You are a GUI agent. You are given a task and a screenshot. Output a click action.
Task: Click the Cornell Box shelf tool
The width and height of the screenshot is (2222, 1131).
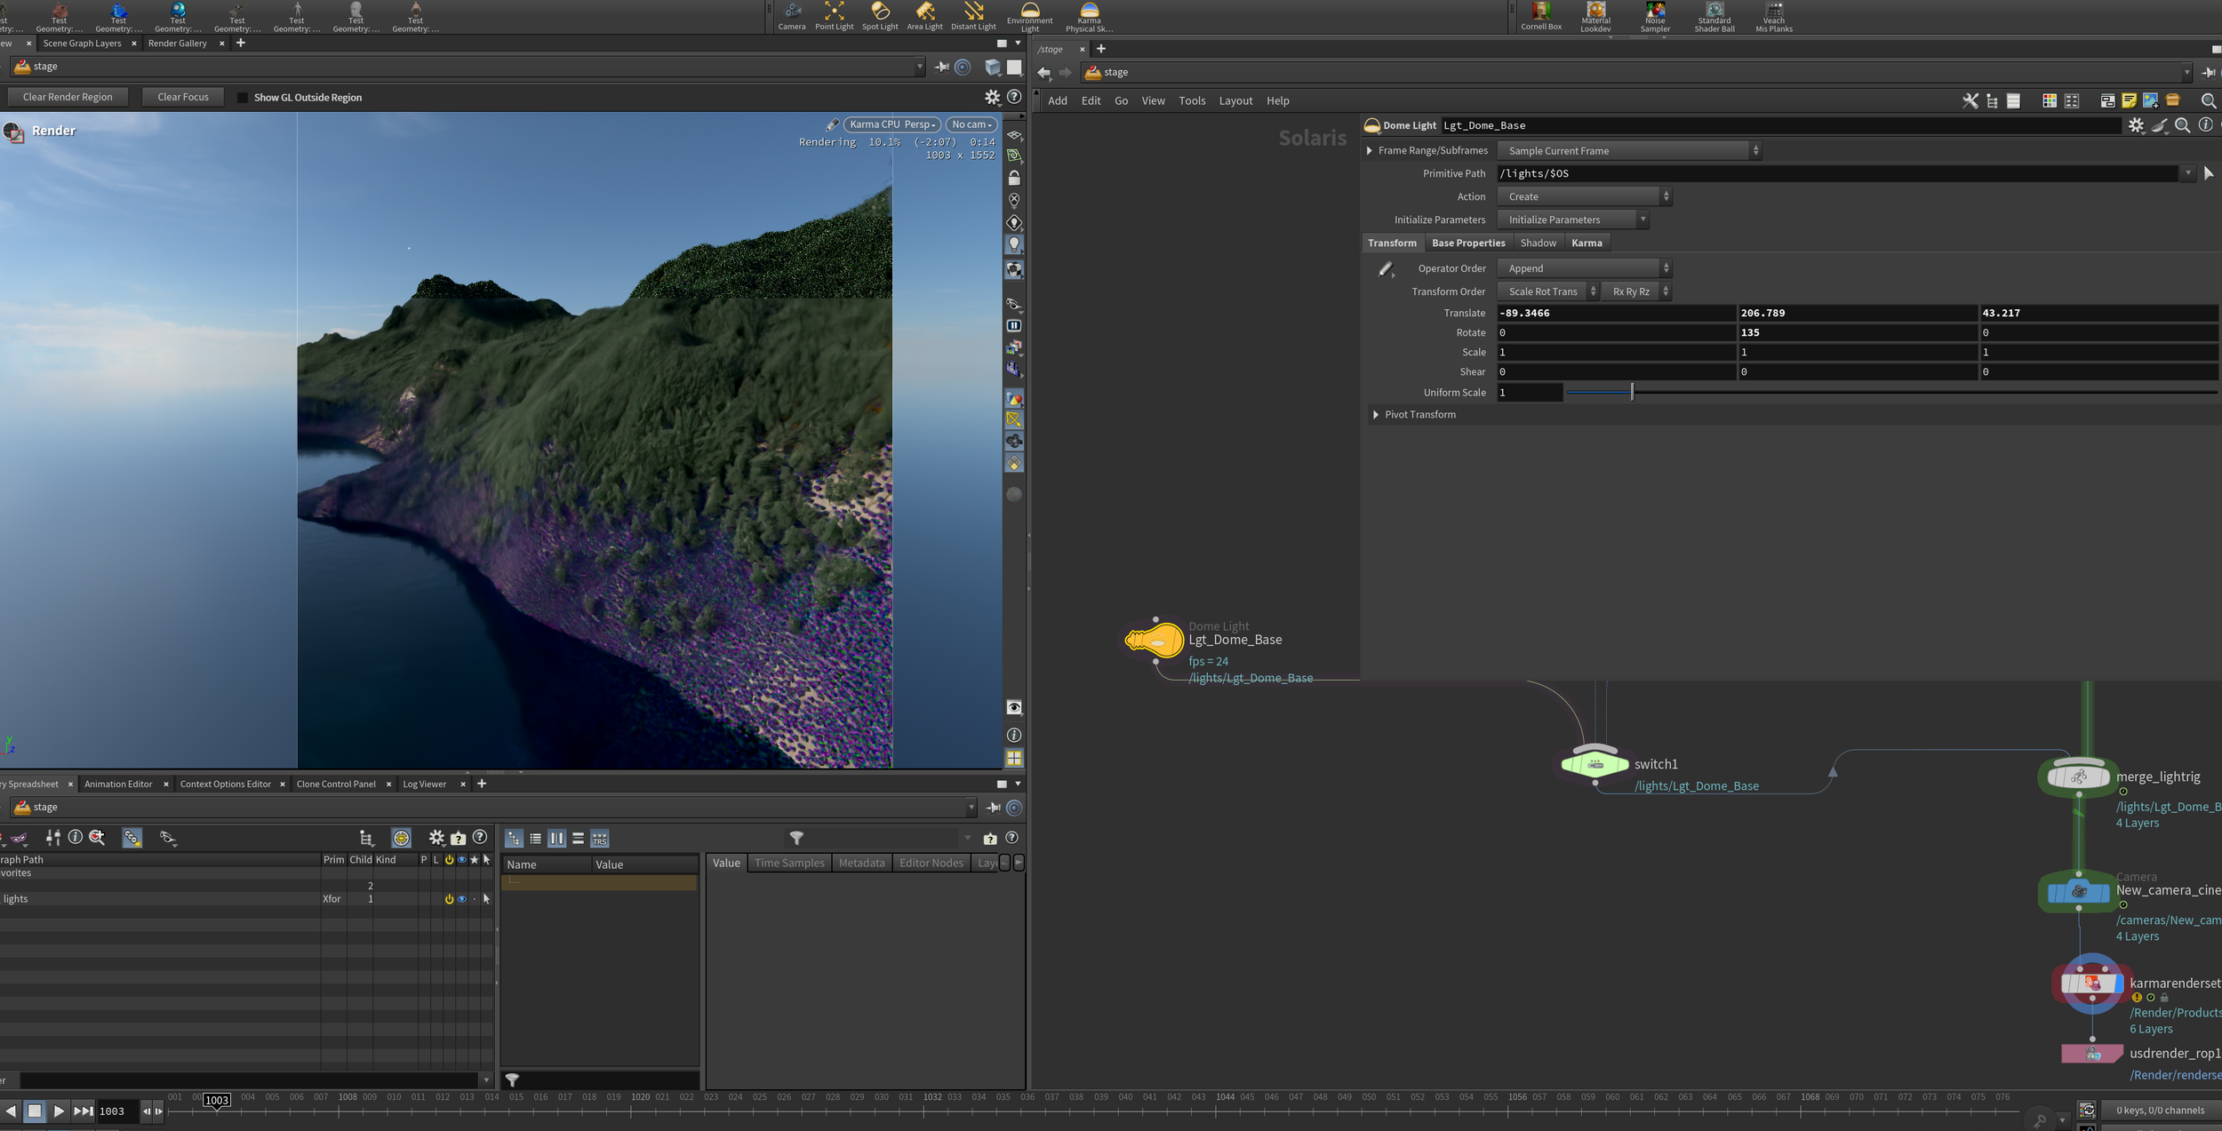[1540, 16]
